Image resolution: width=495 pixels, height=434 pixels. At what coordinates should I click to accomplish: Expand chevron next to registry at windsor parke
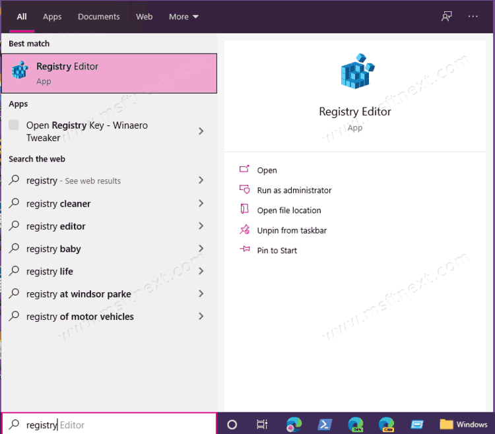201,294
